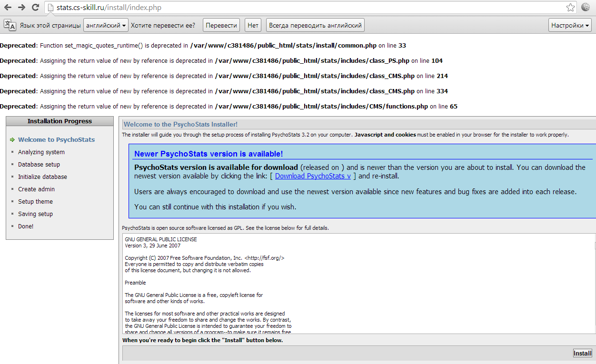Select the Welcome to PsychoStats step
Screen dimensions: 596x364
click(56, 140)
